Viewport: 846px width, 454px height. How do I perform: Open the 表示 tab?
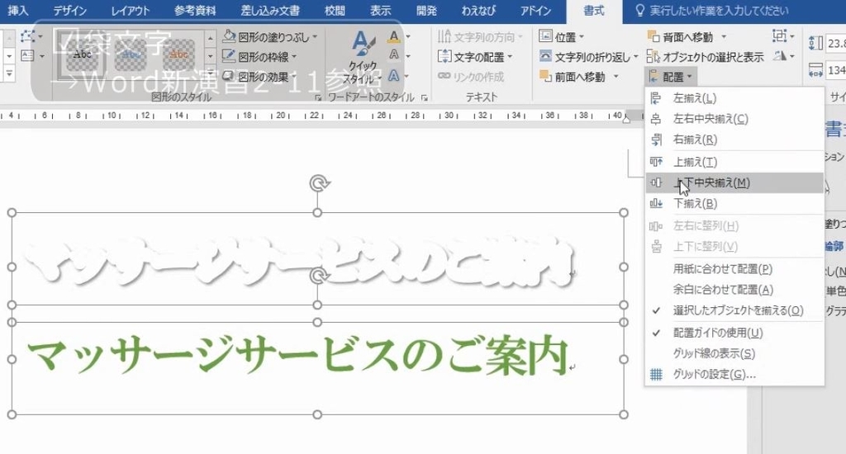(x=380, y=11)
